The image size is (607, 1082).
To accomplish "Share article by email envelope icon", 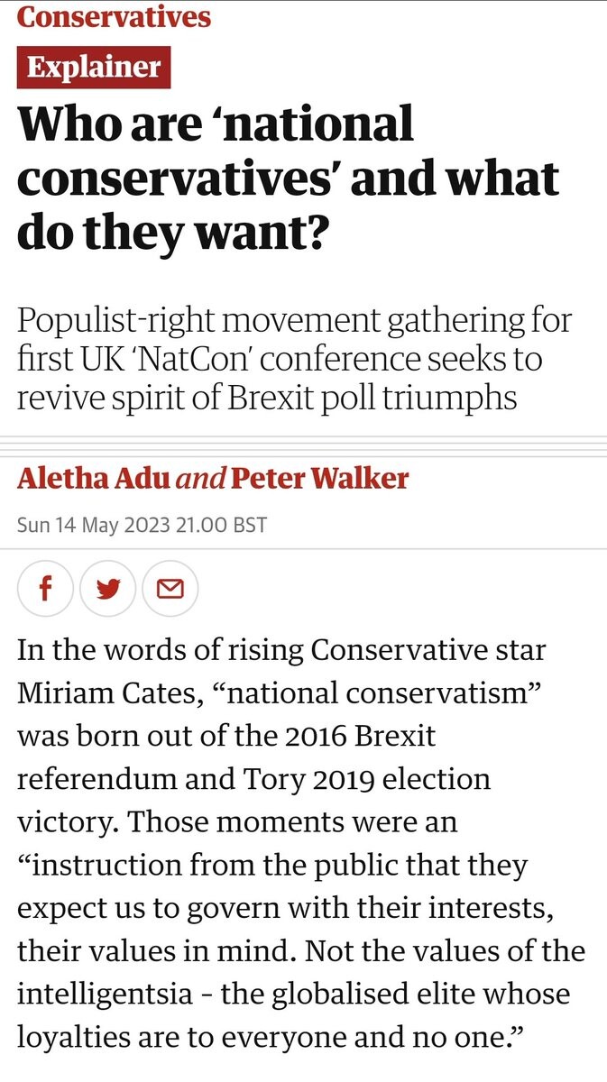I will click(170, 590).
